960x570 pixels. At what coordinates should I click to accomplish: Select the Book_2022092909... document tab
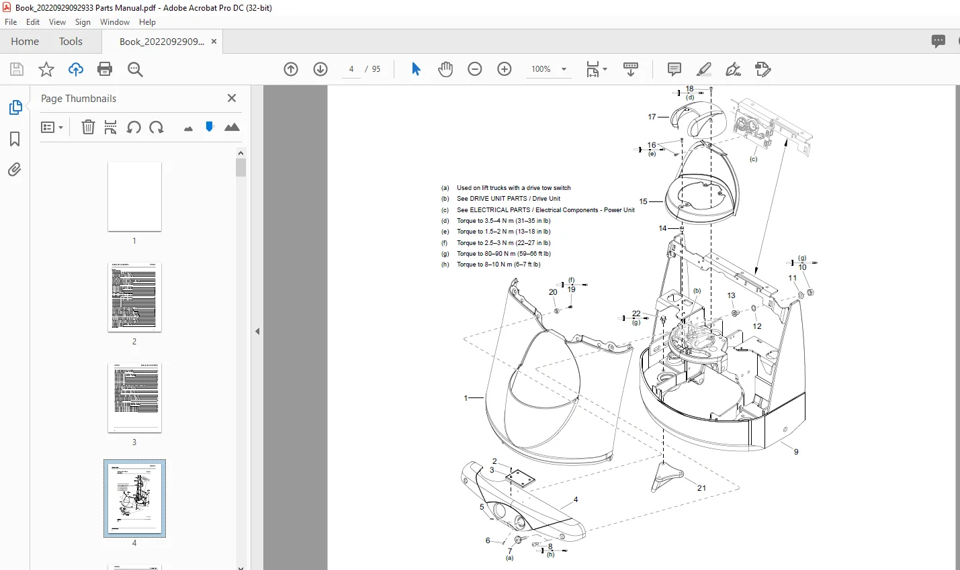click(161, 42)
